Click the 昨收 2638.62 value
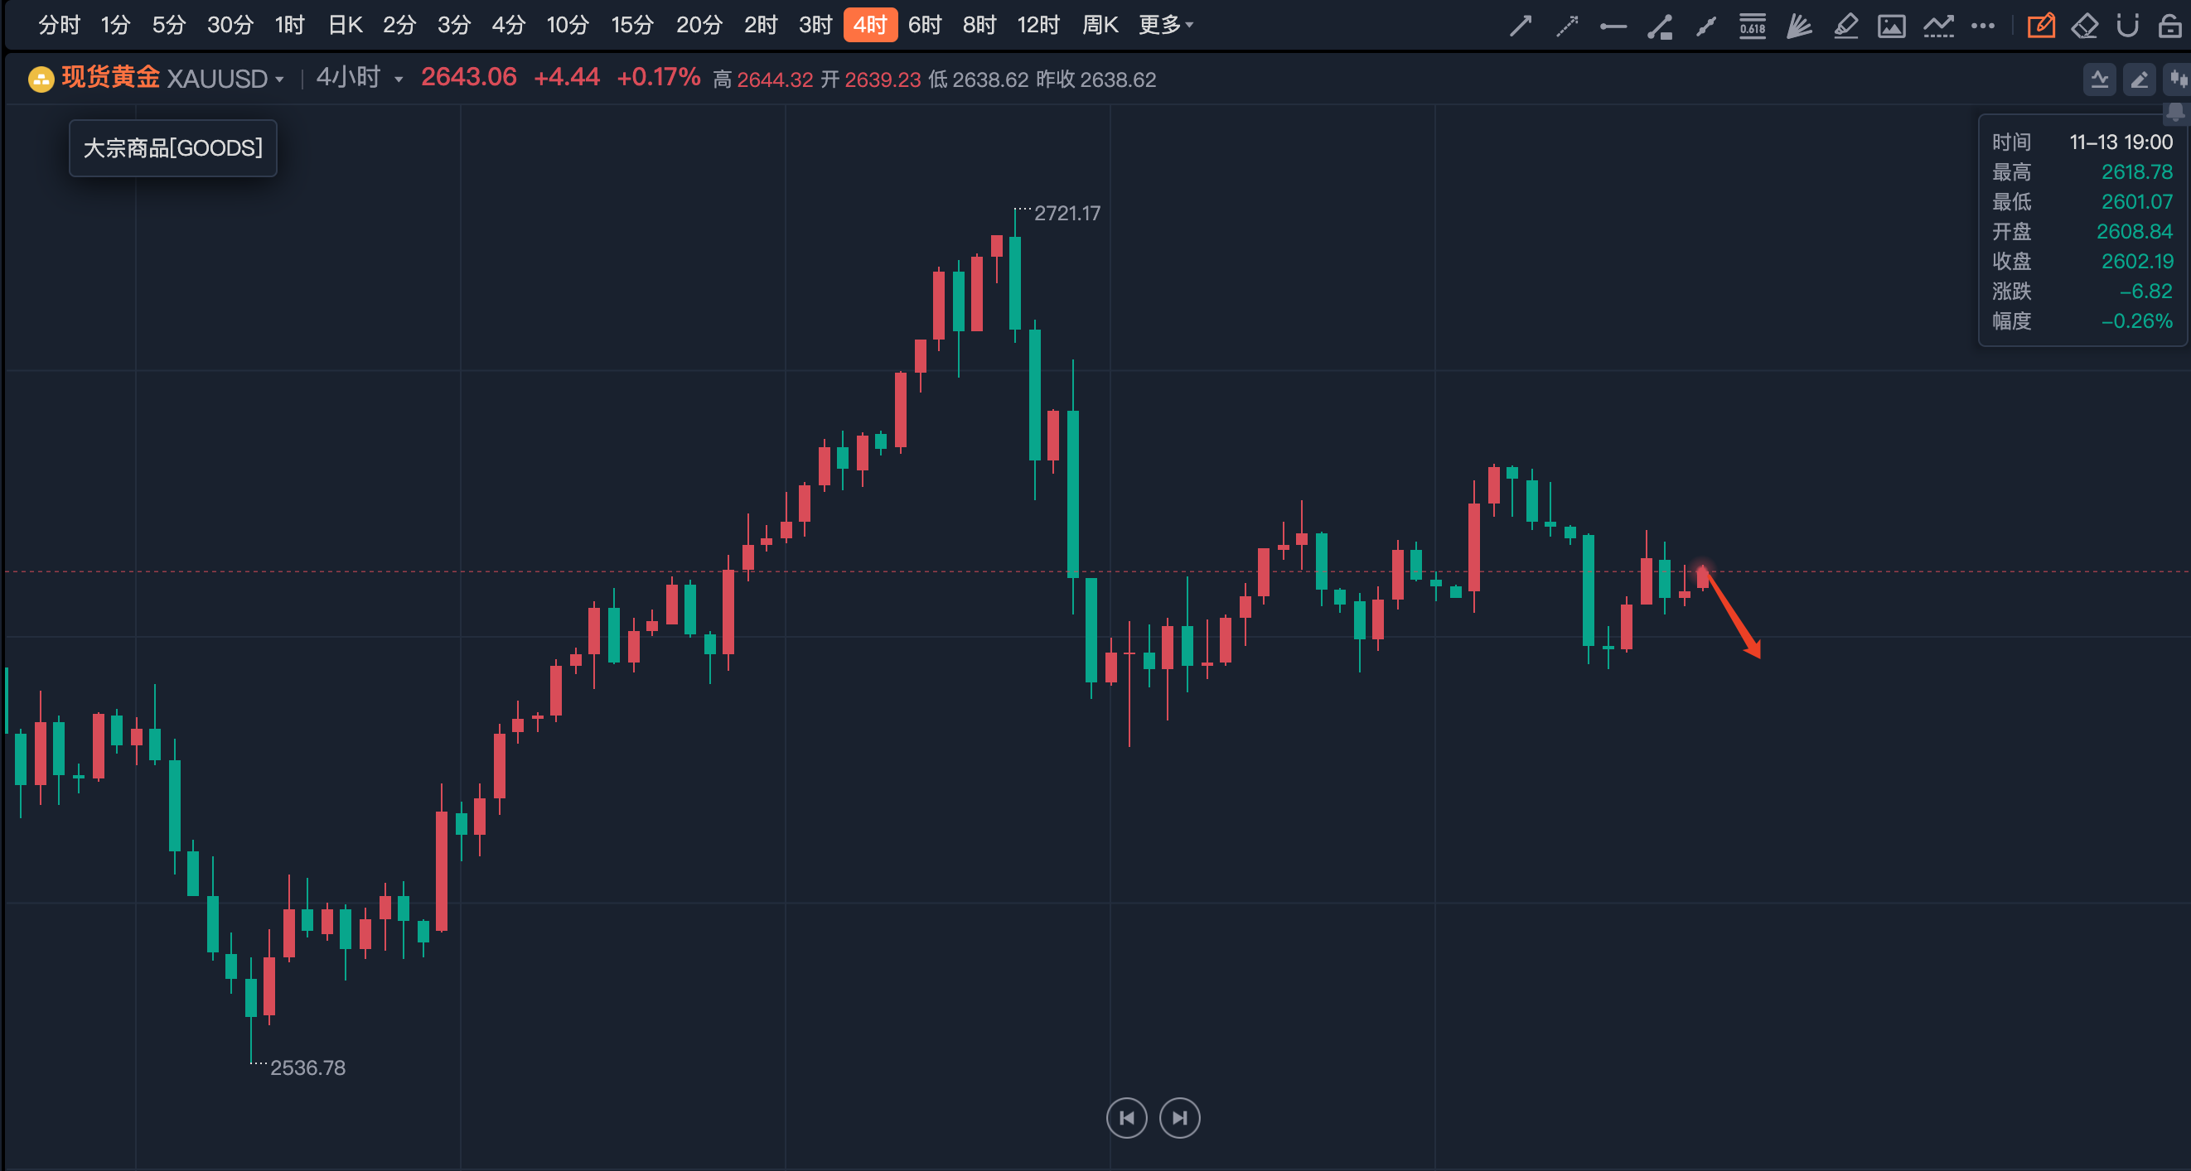Image resolution: width=2191 pixels, height=1171 pixels. click(1095, 80)
